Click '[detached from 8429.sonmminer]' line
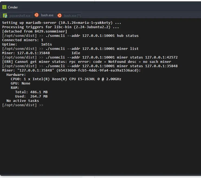Viewport: 201px width, 178px height. [x=35, y=31]
